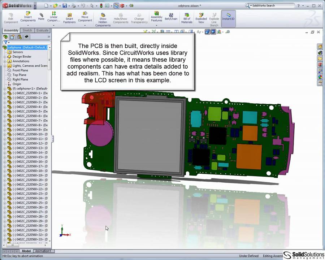
Task: Toggle the Instant3D button
Action: coord(228,18)
